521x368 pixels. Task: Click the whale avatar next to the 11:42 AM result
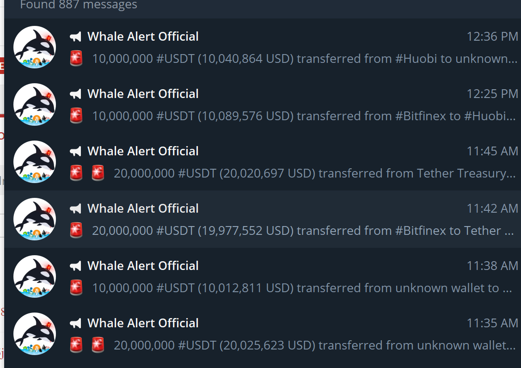(x=35, y=219)
